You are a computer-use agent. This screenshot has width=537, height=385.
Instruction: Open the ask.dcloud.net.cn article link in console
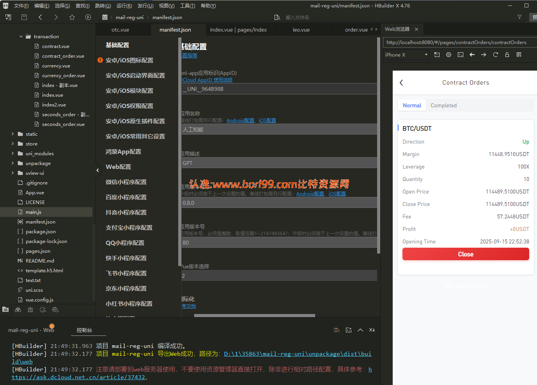78,377
